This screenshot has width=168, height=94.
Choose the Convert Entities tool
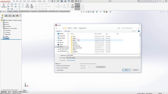click(x=27, y=5)
